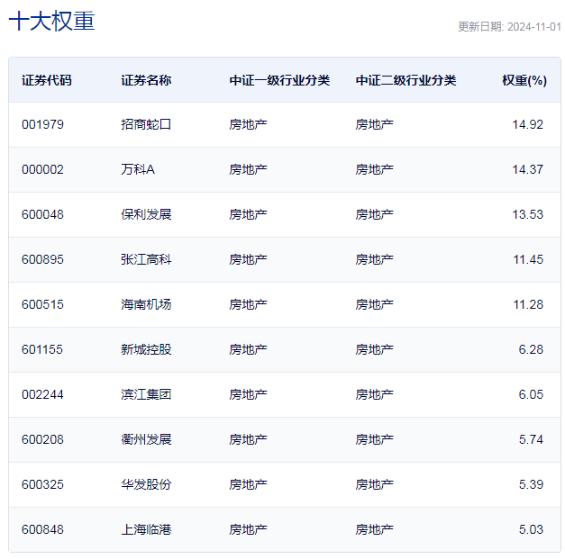
Task: Select the stock name 张江高科
Action: pos(146,259)
